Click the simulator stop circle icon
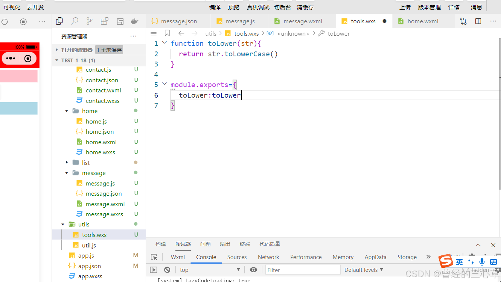Screen dimensions: 501x282 point(23,21)
